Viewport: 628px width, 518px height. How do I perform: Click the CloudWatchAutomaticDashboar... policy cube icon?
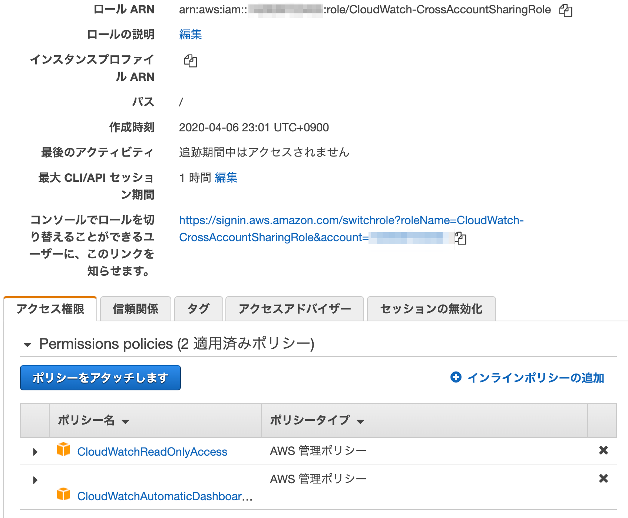63,494
